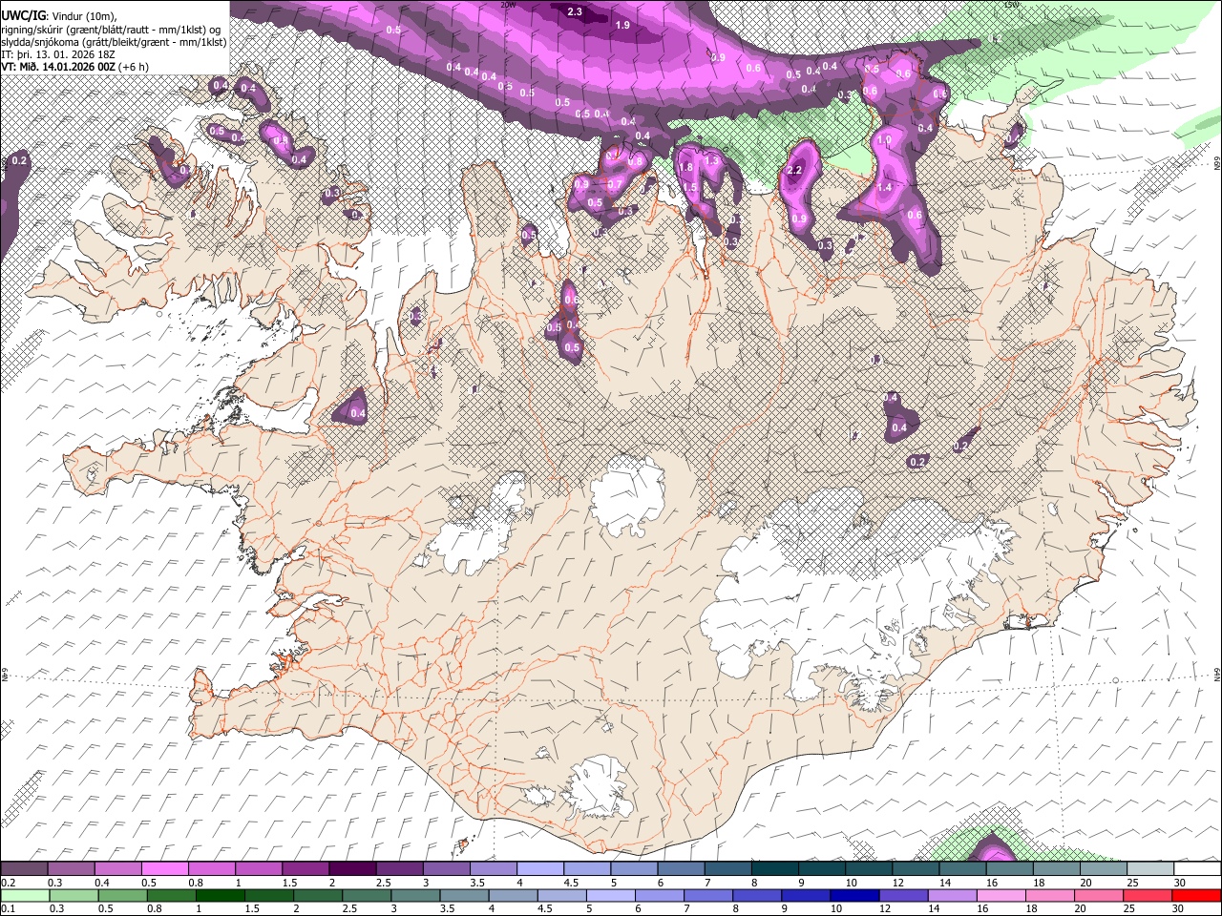Click the '1.9' precipitation value on map
This screenshot has height=916, width=1222.
pos(622,25)
